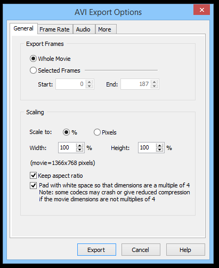Click the Cancel button
219x268 pixels.
tap(141, 250)
